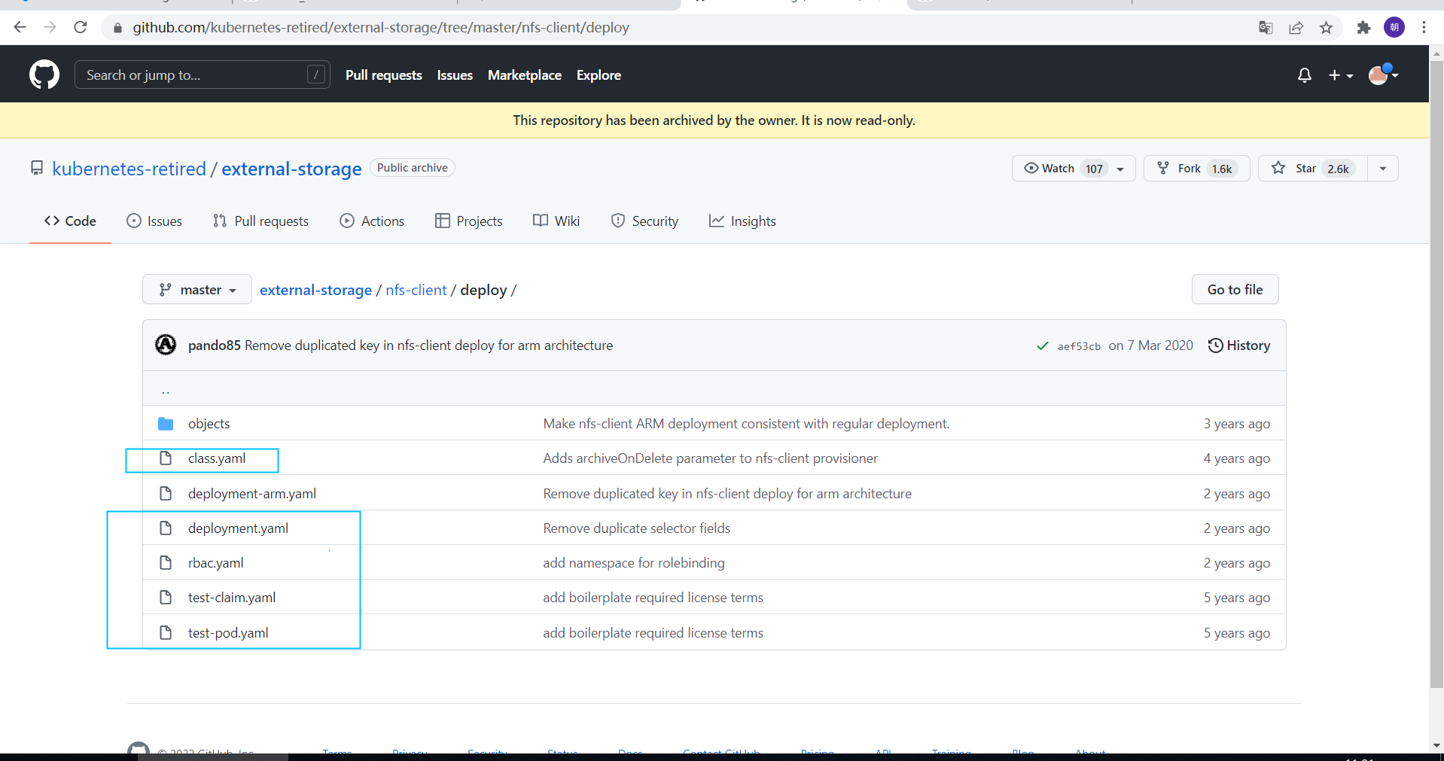Click the Go to file button
This screenshot has width=1444, height=761.
coord(1235,290)
